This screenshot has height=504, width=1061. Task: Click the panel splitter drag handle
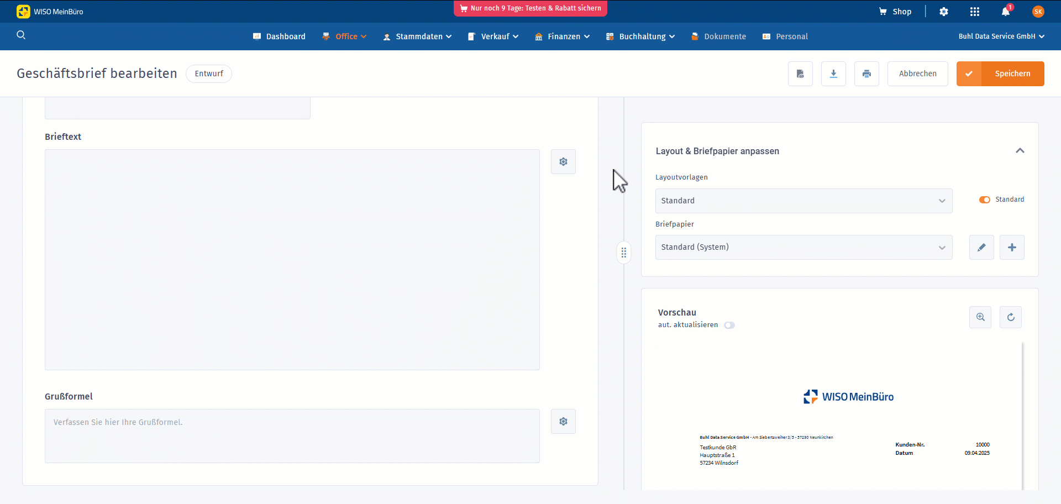pyautogui.click(x=624, y=253)
